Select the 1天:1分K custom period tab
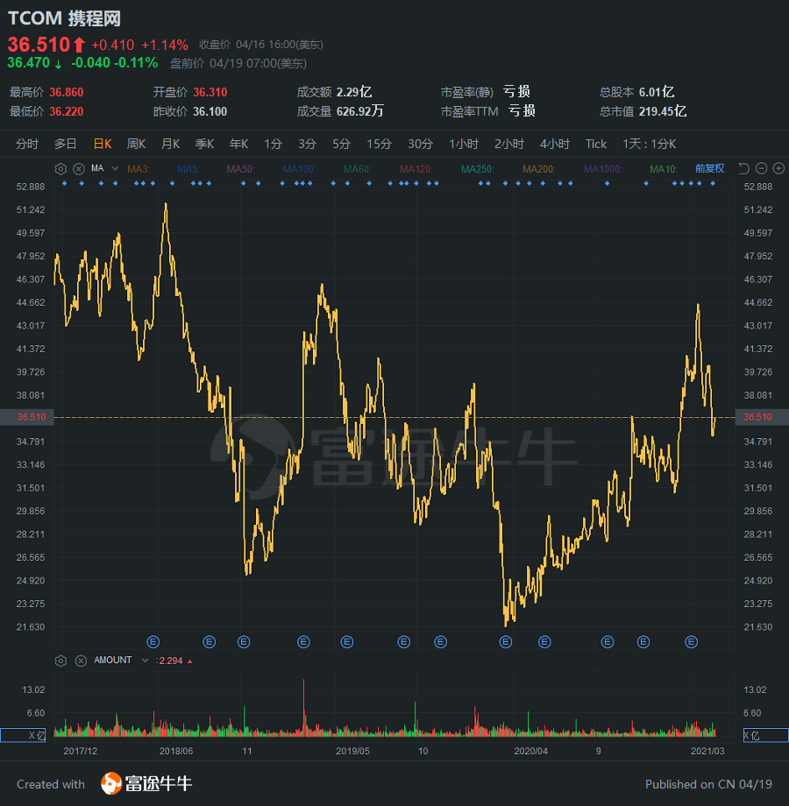 pos(649,144)
